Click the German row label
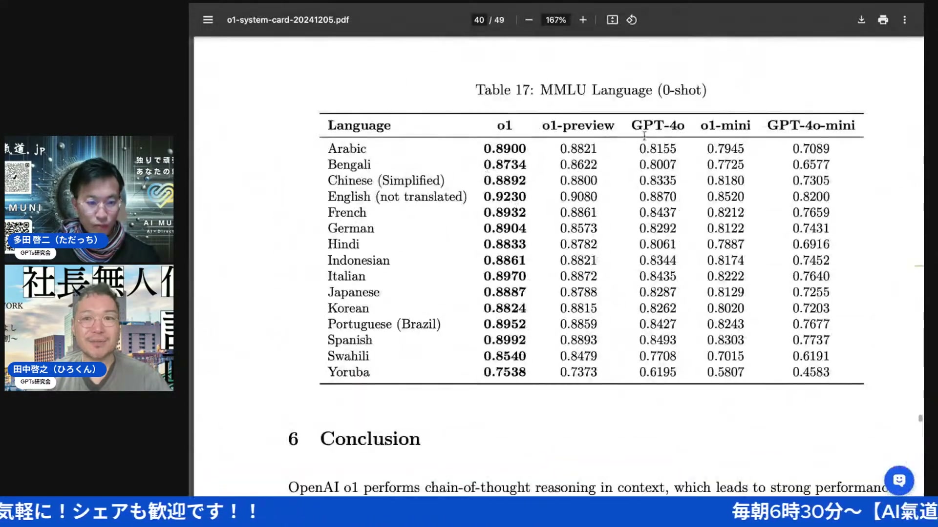This screenshot has width=938, height=527. tap(351, 228)
